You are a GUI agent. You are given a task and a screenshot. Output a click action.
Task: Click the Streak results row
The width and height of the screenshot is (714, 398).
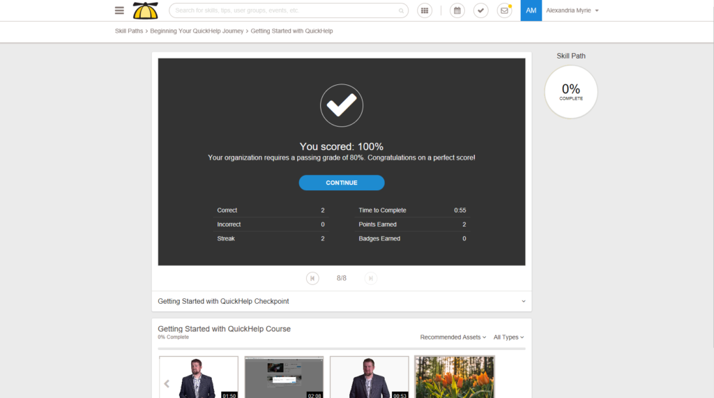[x=271, y=238]
